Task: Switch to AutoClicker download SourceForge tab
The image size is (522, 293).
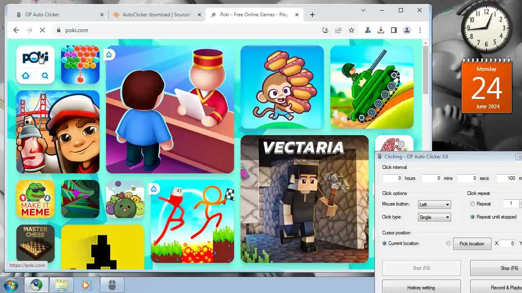Action: click(x=157, y=15)
